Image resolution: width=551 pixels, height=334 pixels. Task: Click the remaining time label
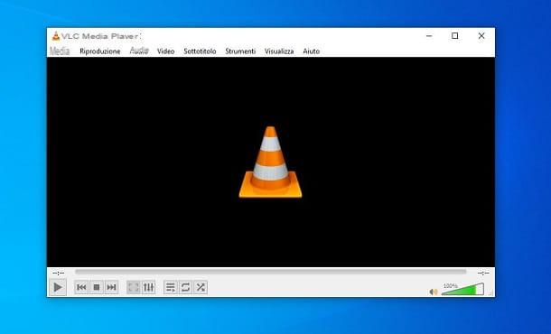[483, 273]
